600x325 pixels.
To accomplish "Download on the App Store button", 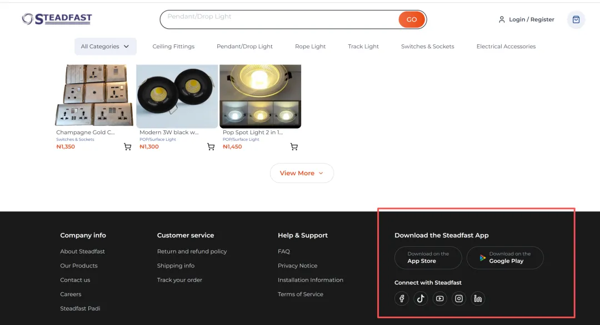I will [x=428, y=258].
